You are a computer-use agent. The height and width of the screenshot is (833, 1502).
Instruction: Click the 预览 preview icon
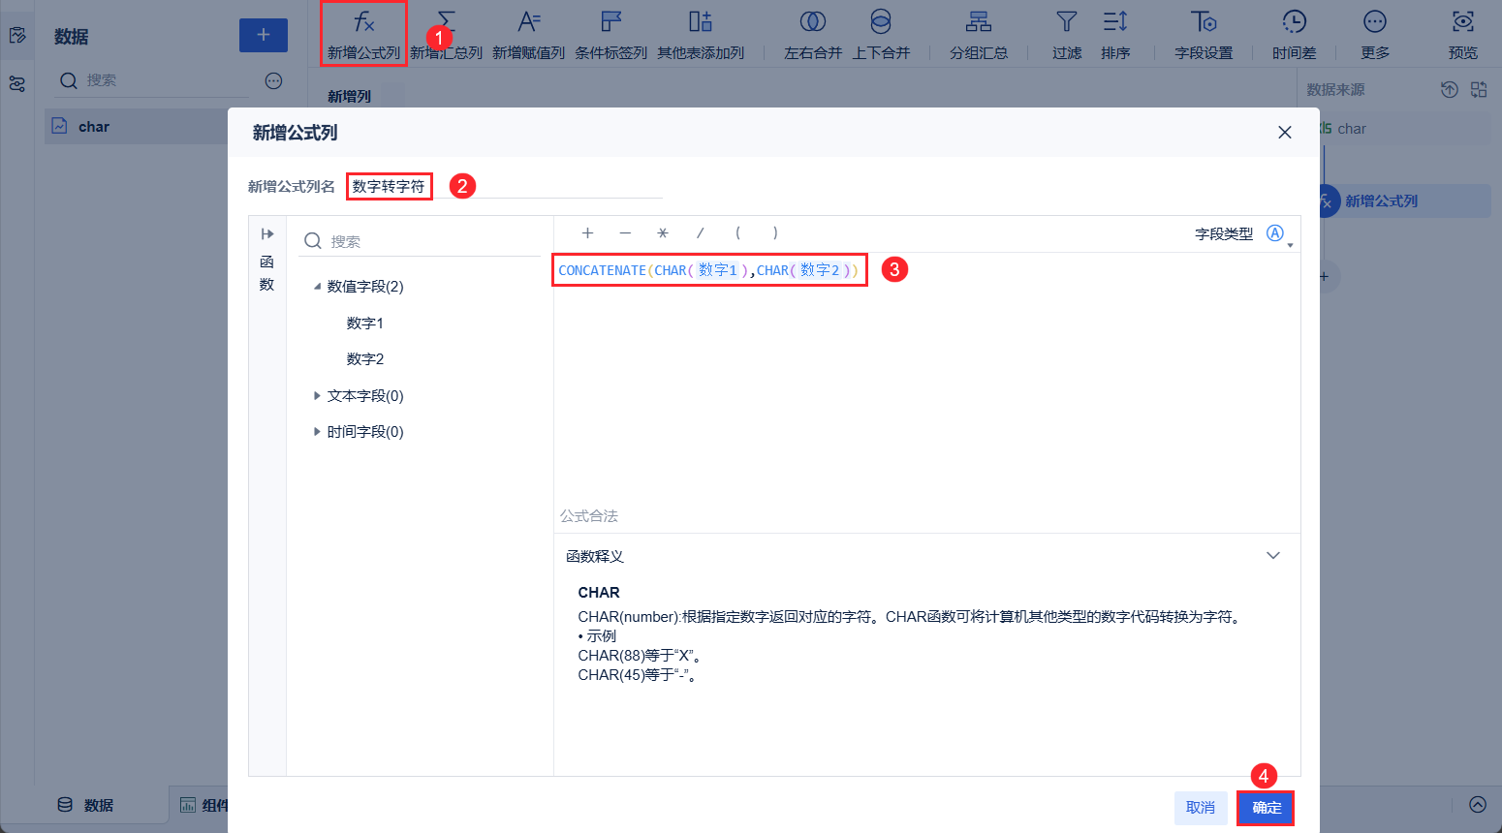1463,21
